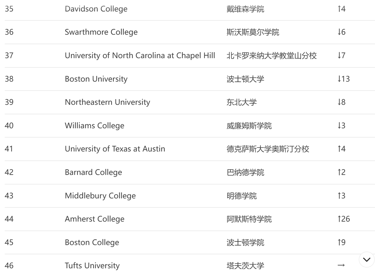Click the right arrow indicator for Tufts
This screenshot has width=375, height=276.
click(x=341, y=265)
